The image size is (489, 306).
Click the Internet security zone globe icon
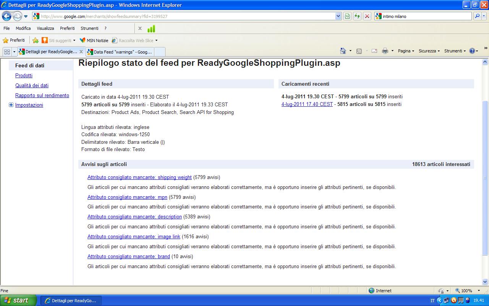371,291
